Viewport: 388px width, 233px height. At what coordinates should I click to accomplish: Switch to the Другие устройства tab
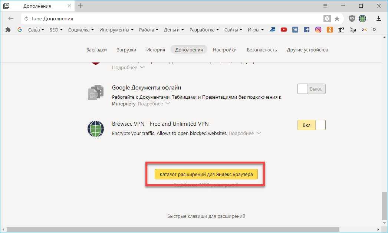pos(308,50)
